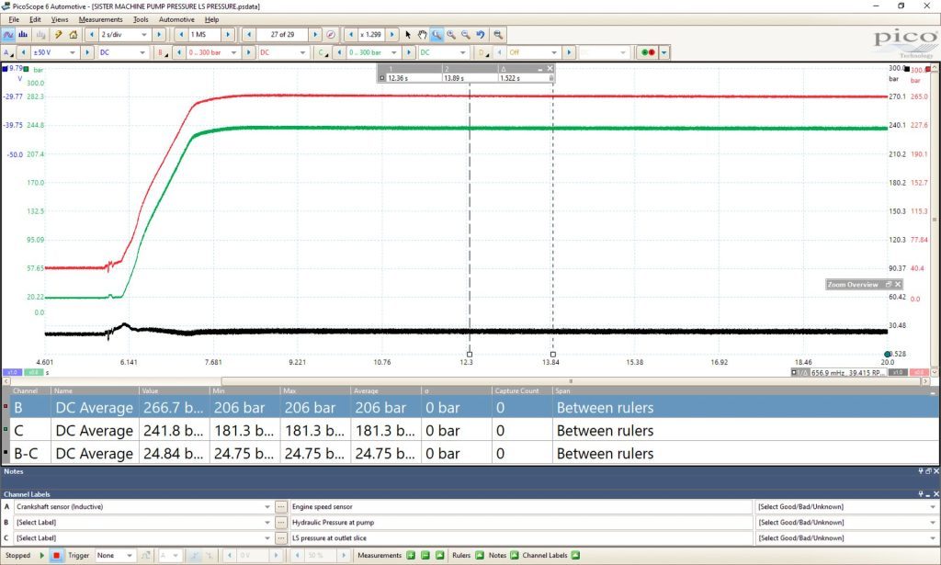Click the first time ruler handle
The width and height of the screenshot is (941, 565).
pyautogui.click(x=470, y=355)
